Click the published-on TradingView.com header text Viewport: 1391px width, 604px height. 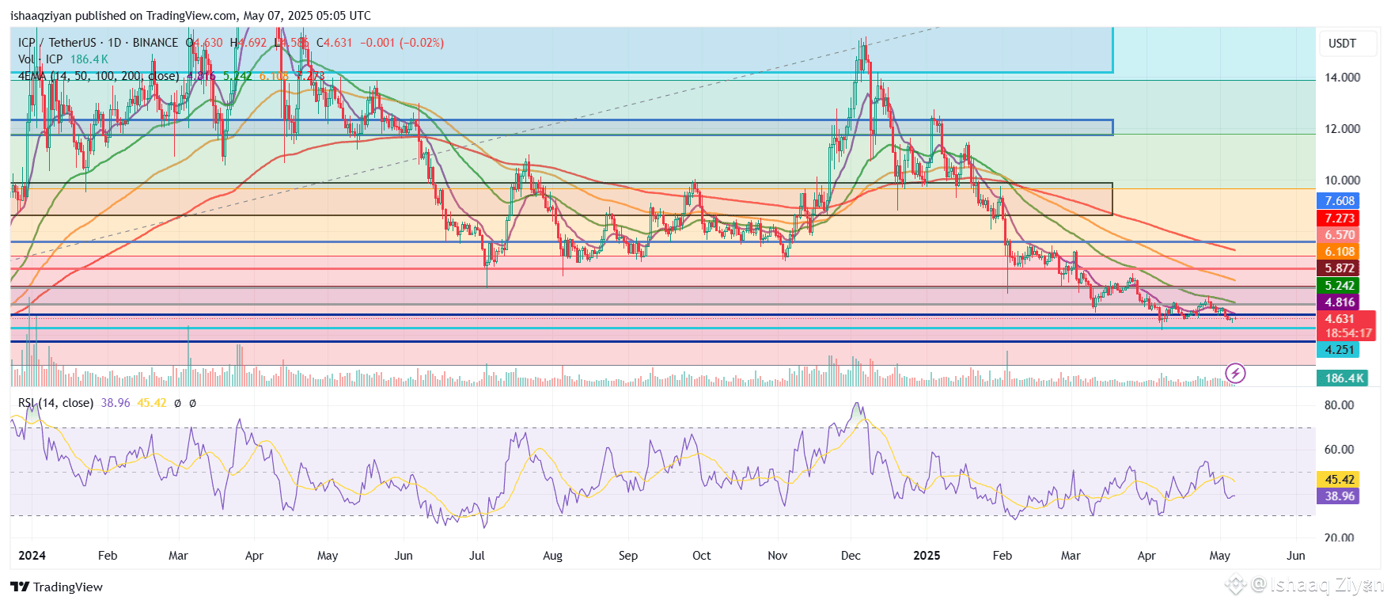tap(191, 16)
